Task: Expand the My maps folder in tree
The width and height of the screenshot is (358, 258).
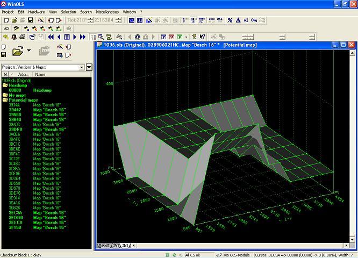Action: pos(5,95)
